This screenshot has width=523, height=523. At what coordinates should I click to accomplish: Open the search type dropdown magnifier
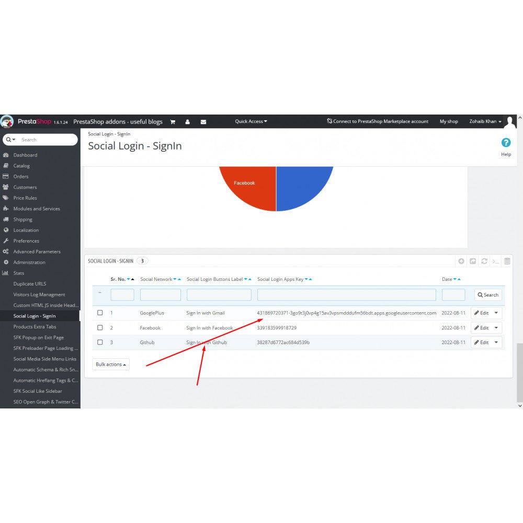click(x=10, y=140)
